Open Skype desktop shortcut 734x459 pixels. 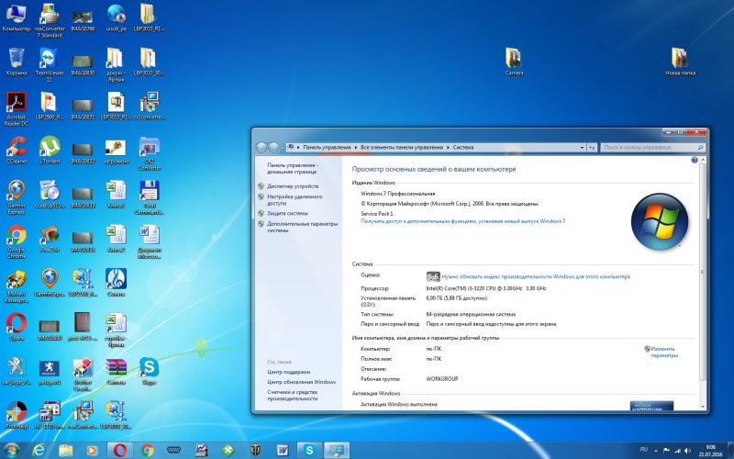(x=148, y=368)
